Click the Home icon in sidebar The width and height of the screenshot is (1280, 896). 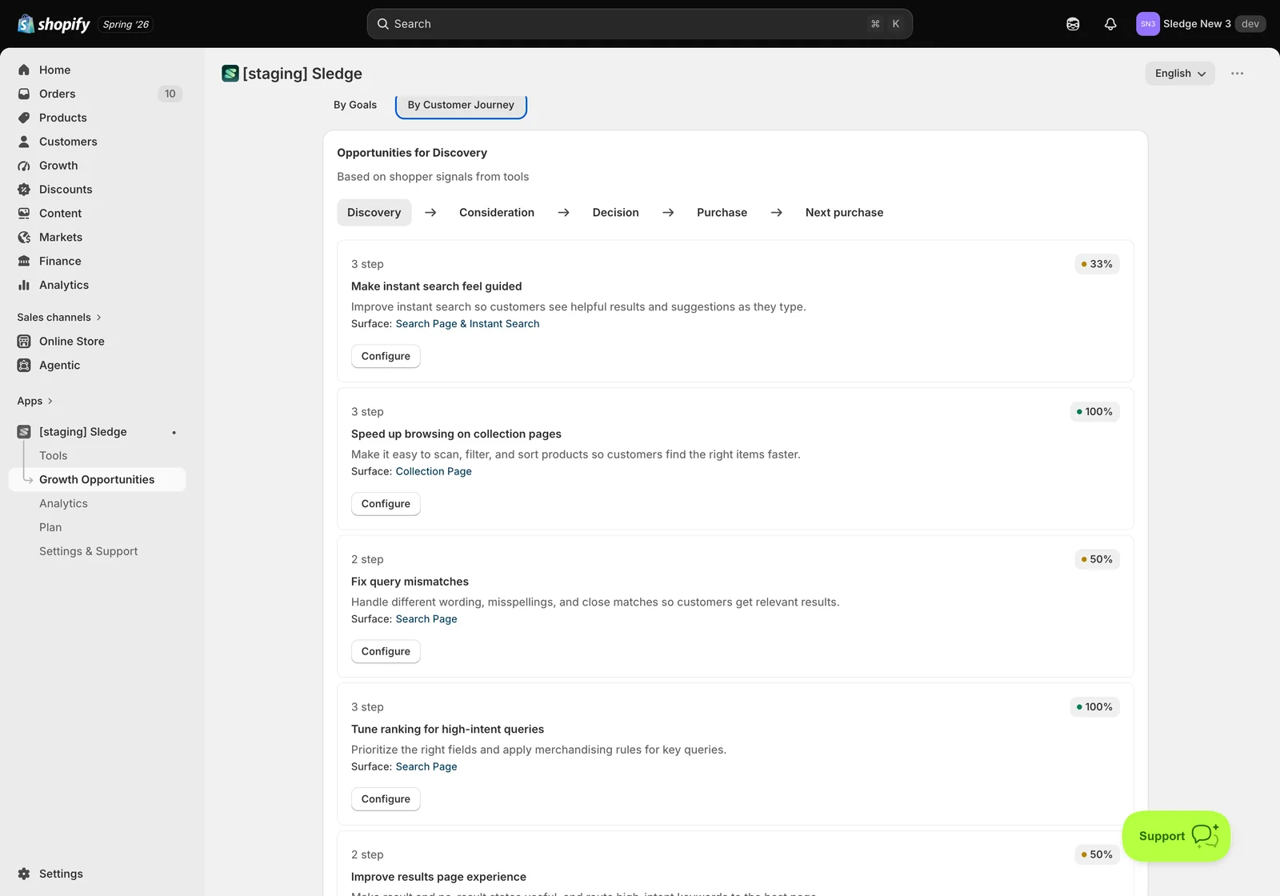pos(24,70)
